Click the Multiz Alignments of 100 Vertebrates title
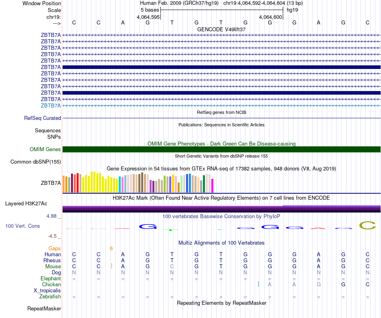This screenshot has height=318, width=381. 221,243
